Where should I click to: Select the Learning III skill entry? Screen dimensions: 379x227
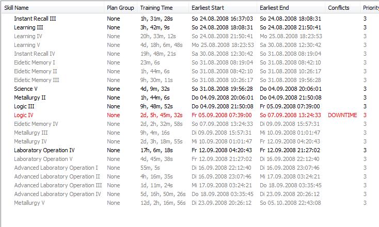(28, 27)
